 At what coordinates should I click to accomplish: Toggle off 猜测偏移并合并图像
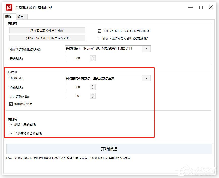click(11, 133)
